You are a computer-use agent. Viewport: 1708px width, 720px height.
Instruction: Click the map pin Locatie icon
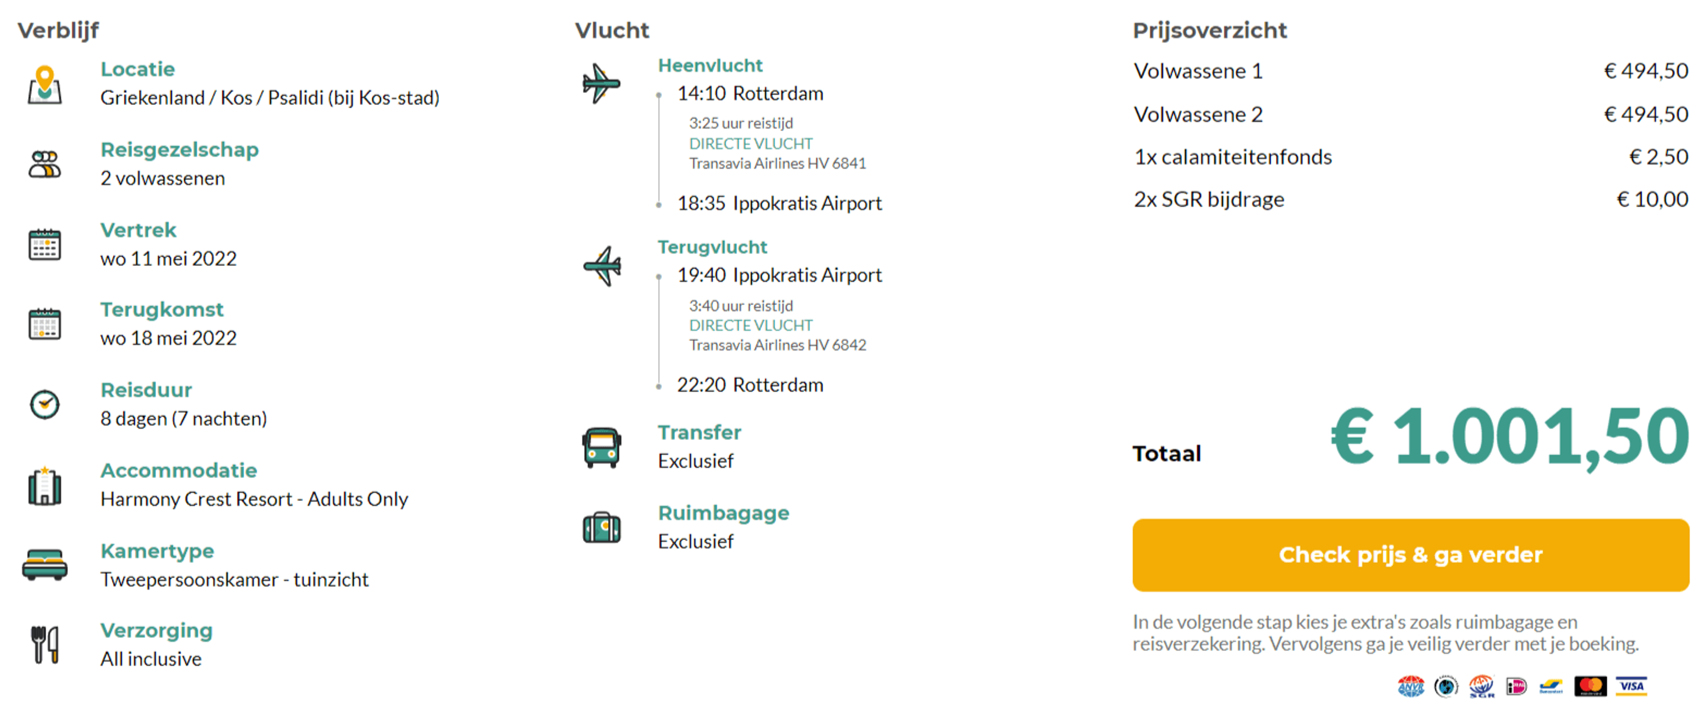[x=44, y=85]
